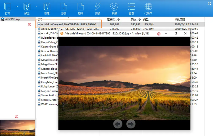
Task: Sort files by 名称 column header
Action: coord(40,20)
